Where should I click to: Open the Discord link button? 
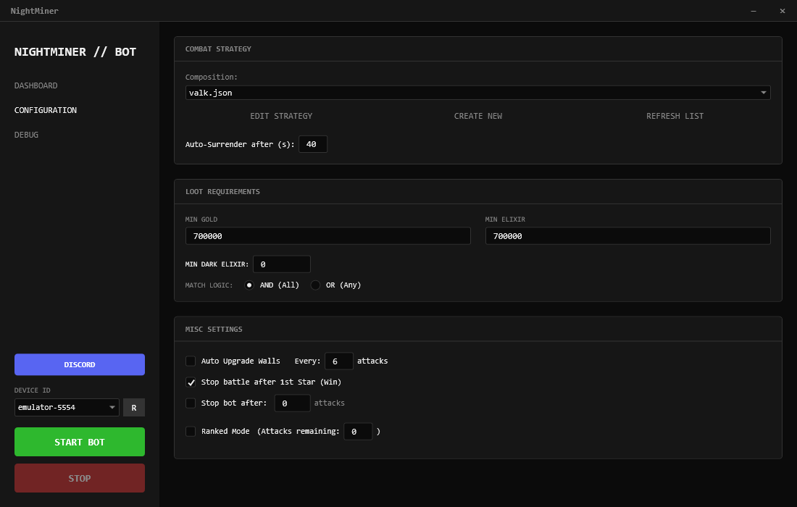click(80, 364)
